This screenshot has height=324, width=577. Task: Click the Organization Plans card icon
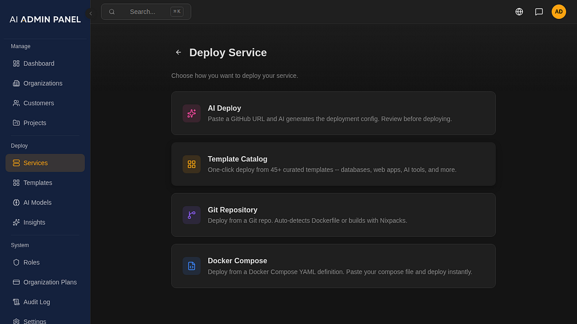coord(16,282)
